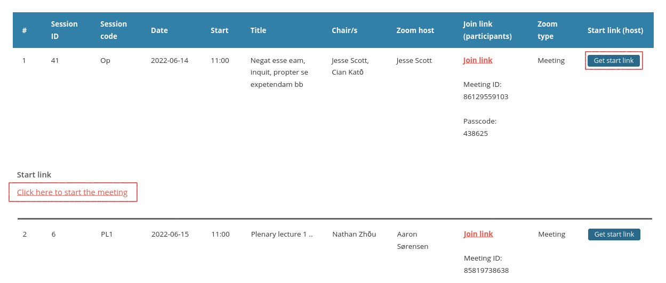Screen dimensions: 666x283
Task: Select the Date column header
Action: (x=159, y=30)
